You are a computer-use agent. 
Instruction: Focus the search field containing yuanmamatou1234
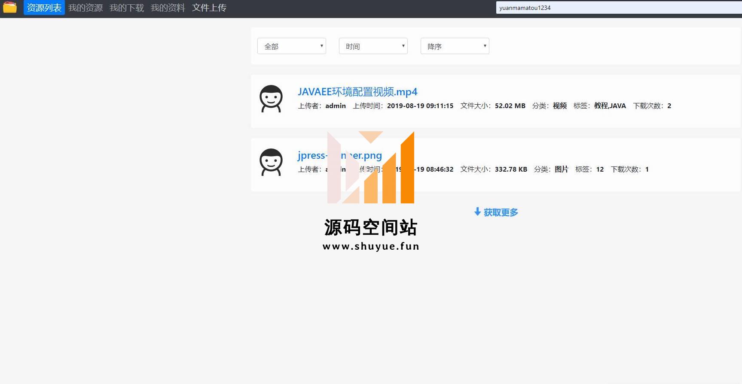tap(619, 8)
